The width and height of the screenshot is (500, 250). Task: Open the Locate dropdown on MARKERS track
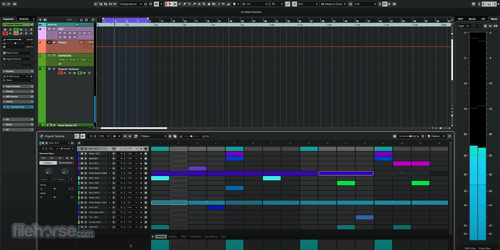coord(63,60)
